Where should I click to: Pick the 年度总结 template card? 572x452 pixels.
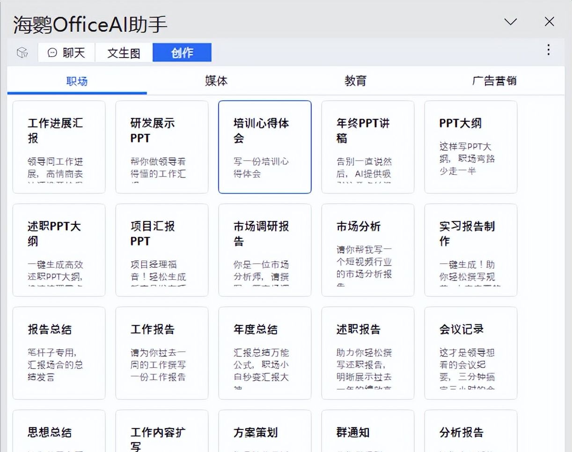265,353
